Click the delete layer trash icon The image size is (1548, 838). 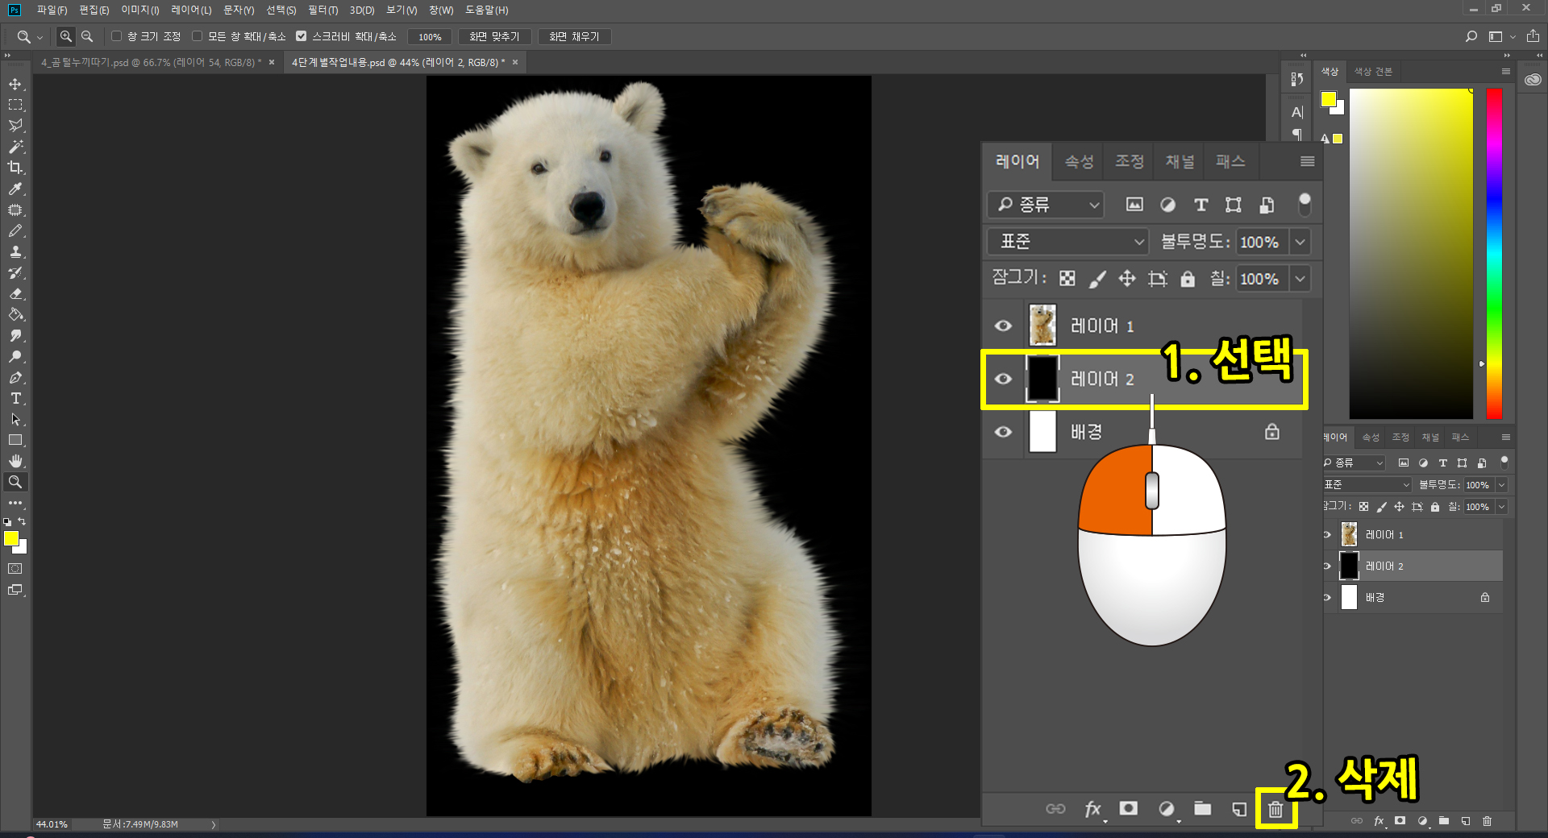point(1275,809)
